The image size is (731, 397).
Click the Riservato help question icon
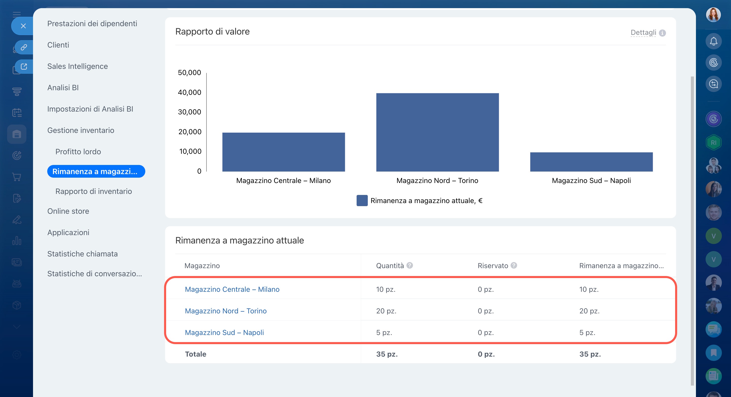pyautogui.click(x=514, y=265)
